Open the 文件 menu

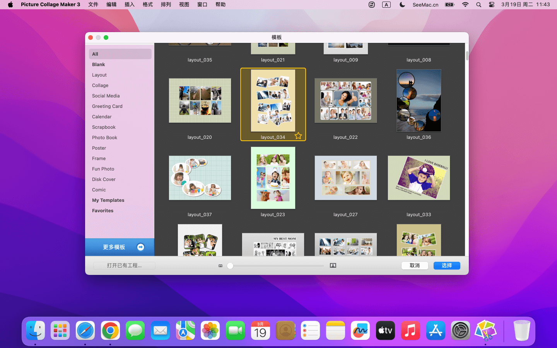[x=93, y=5]
